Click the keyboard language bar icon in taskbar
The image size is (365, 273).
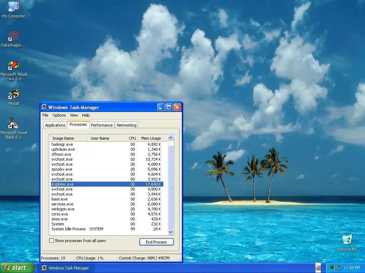pos(318,268)
